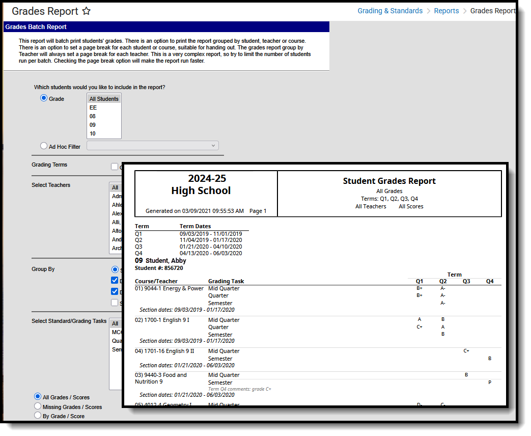
Task: Click the Student Grades Report title
Action: coord(389,181)
